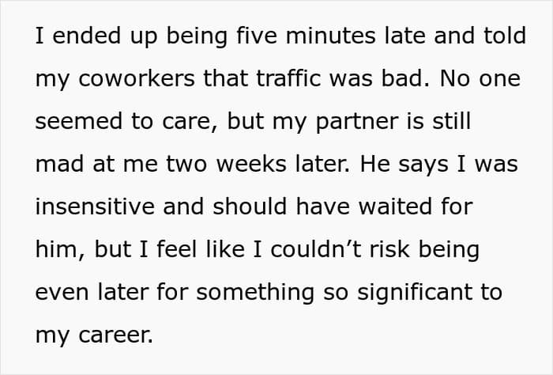
Task: Click the word "career." on the last line
Action: [115, 335]
